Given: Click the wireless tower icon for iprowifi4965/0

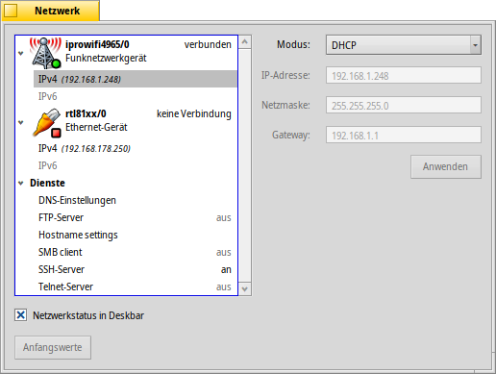Looking at the screenshot, I should 45,53.
